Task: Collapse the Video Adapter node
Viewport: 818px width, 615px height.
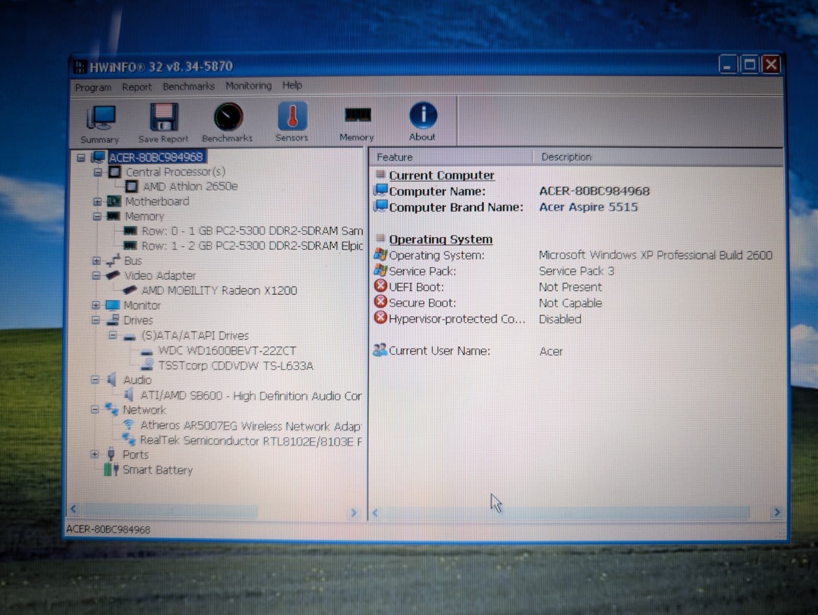Action: click(x=96, y=276)
